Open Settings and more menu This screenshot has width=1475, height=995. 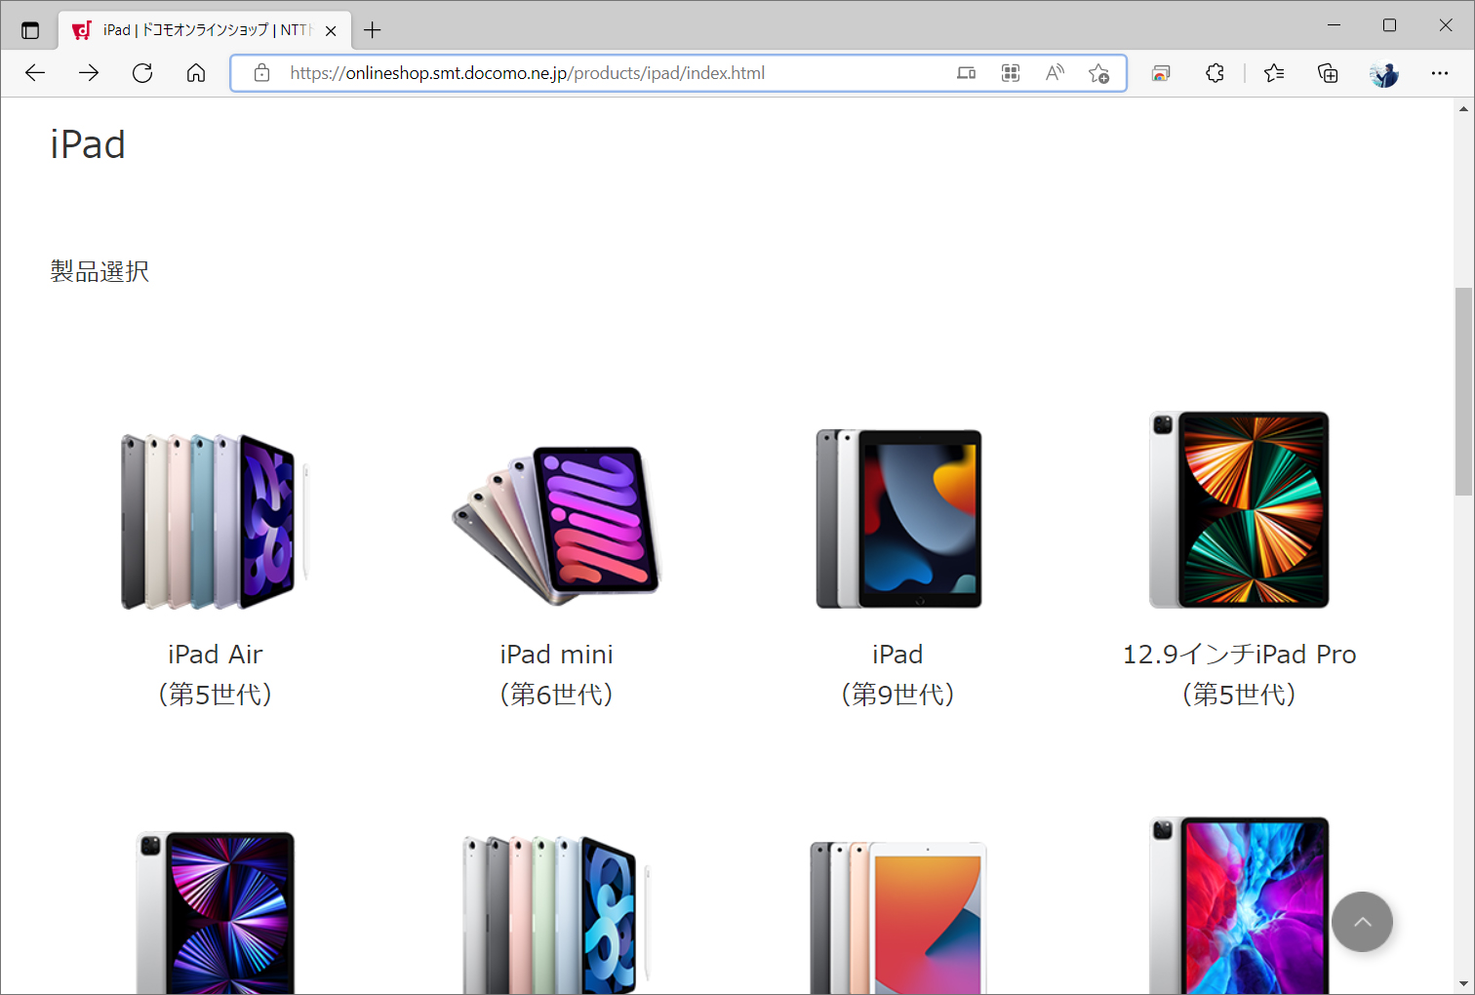click(1440, 73)
